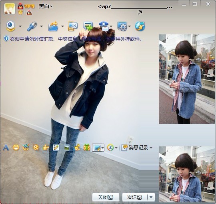Expand the 消息记录 dropdown arrow
Screen dimensions: 216x204
point(151,148)
